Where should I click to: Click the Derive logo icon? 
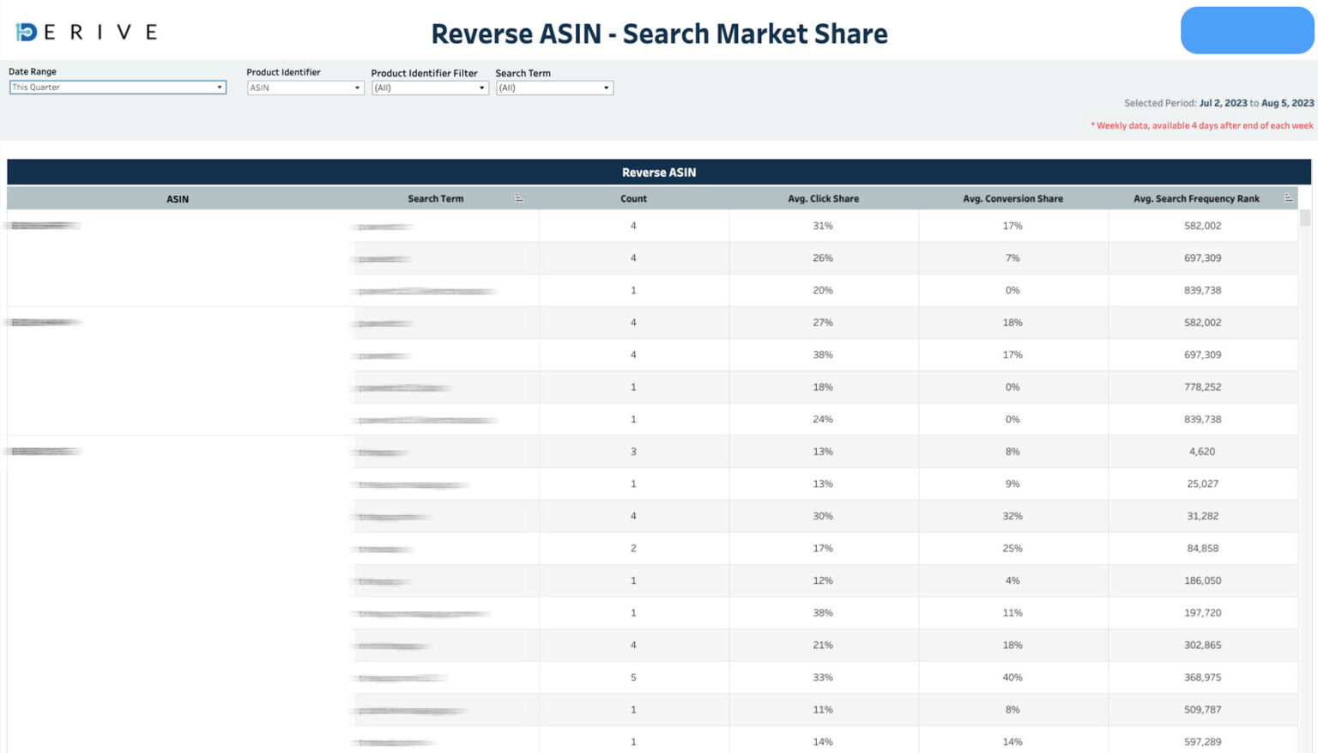[x=26, y=32]
